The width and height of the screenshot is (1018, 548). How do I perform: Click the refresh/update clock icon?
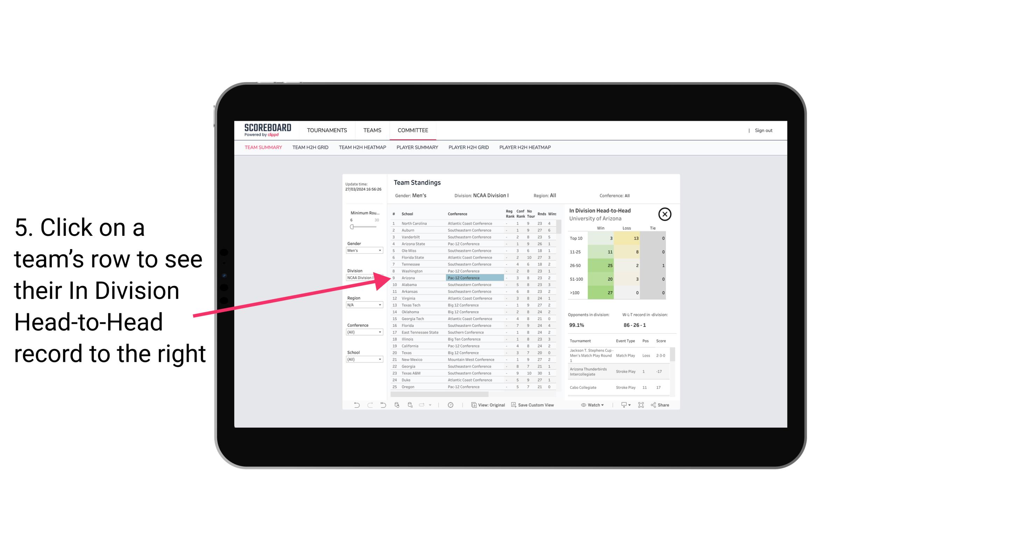tap(450, 405)
